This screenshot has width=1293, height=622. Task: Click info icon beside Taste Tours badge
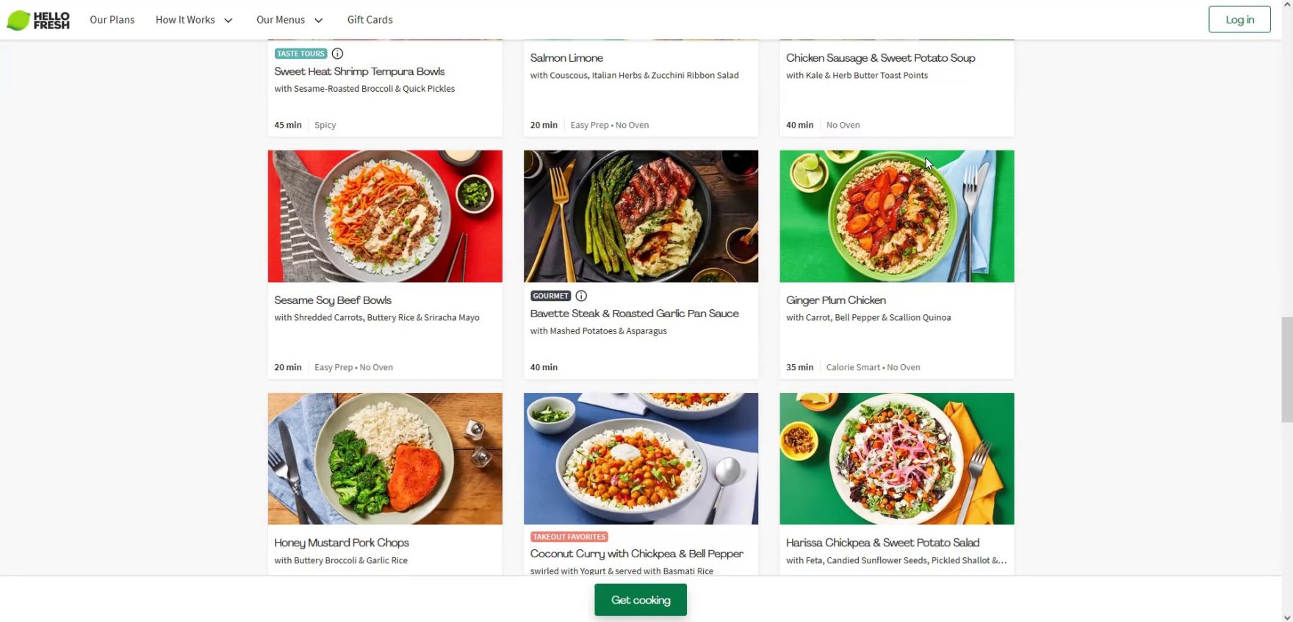click(x=337, y=54)
